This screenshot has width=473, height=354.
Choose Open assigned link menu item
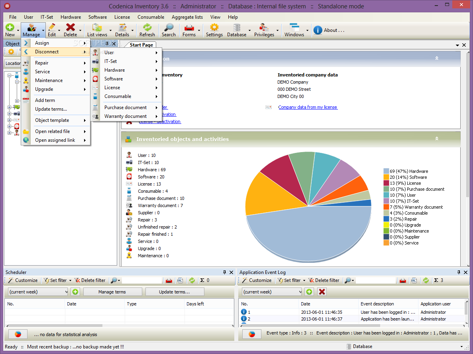[56, 140]
